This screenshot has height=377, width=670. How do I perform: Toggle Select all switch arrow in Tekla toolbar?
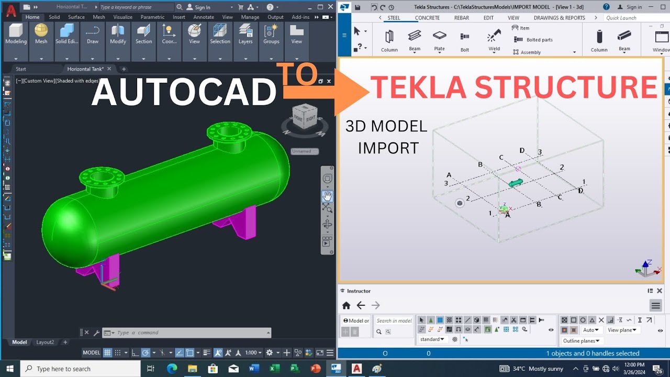click(422, 320)
